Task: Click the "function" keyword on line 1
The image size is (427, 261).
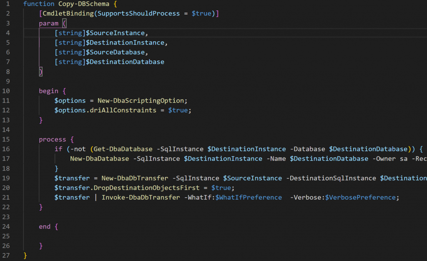Action: [39, 4]
